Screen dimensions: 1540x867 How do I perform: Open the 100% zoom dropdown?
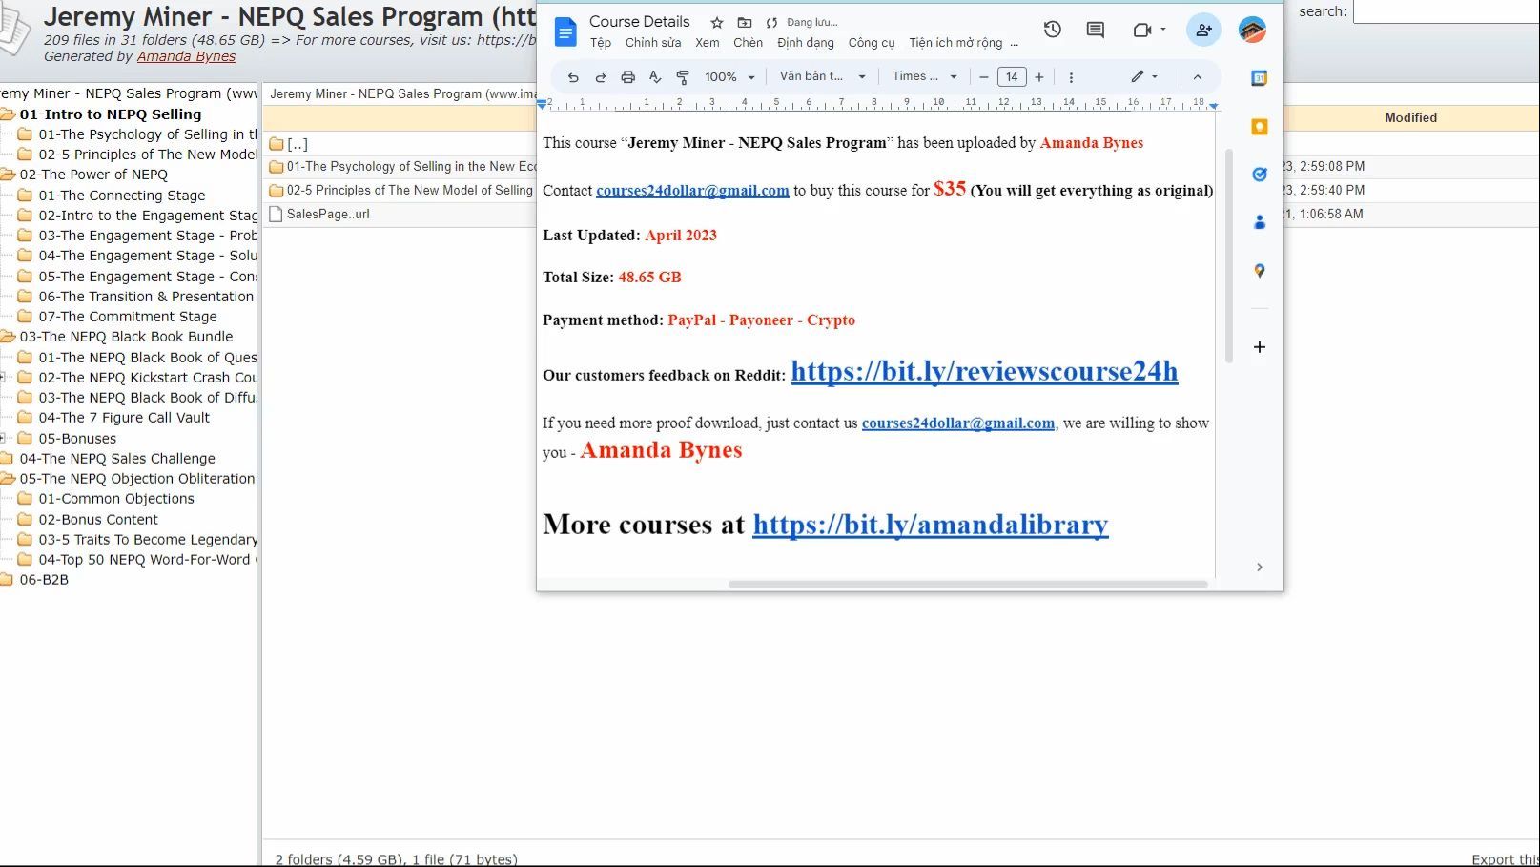click(x=729, y=77)
